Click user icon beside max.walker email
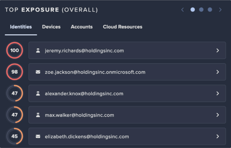 point(38,115)
